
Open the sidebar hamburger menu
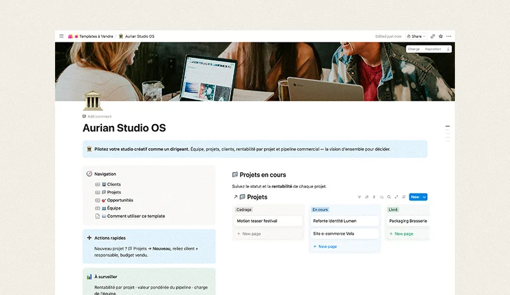(61, 36)
